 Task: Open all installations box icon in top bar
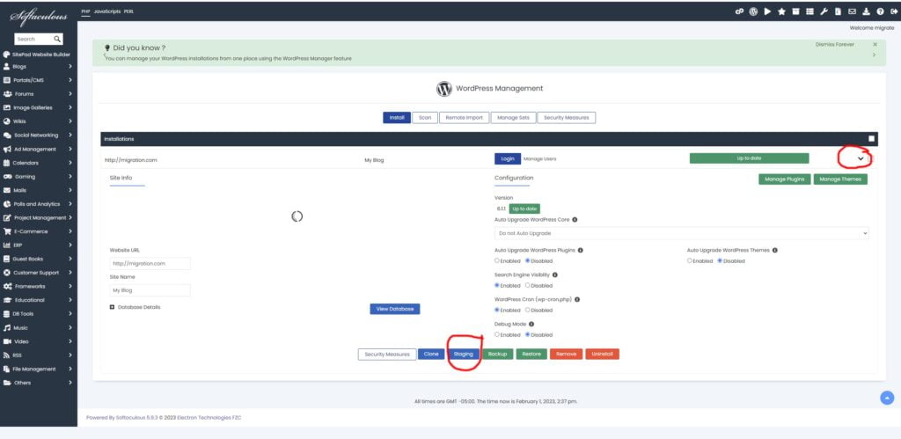(x=795, y=11)
